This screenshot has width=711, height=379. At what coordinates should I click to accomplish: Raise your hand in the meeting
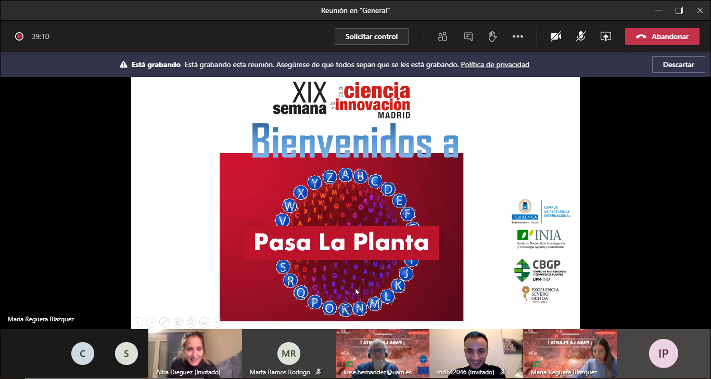[492, 36]
